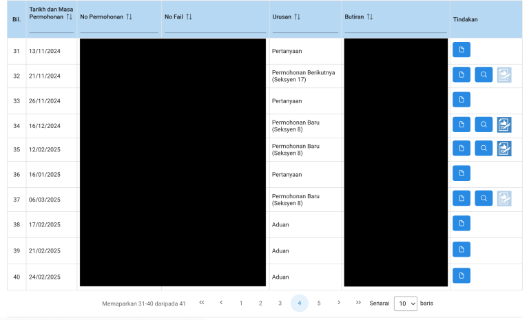The height and width of the screenshot is (320, 529).
Task: Open rows-per-page dropdown showing 10
Action: click(x=406, y=303)
